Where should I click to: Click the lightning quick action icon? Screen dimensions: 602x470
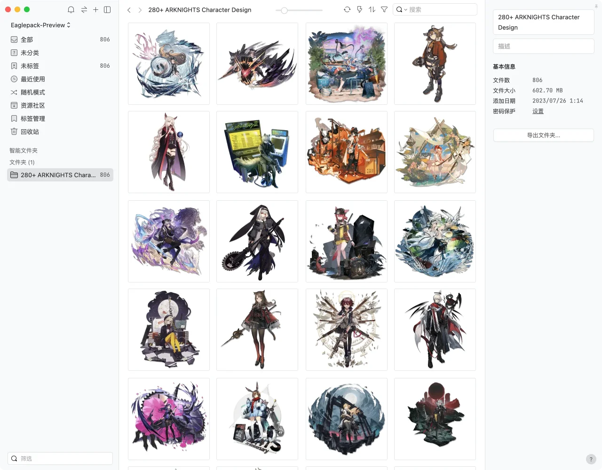(x=360, y=9)
